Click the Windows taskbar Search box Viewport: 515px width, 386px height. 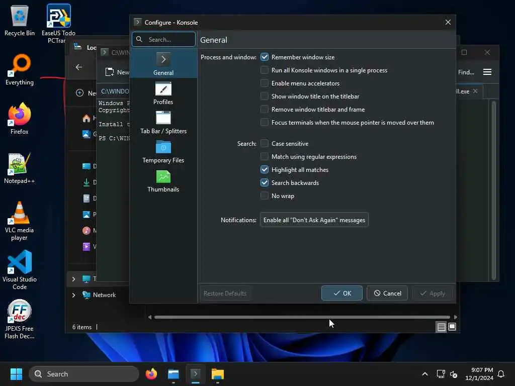click(x=84, y=374)
